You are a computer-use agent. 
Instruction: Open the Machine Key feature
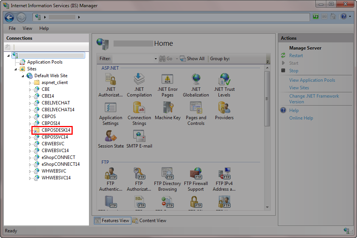[167, 108]
